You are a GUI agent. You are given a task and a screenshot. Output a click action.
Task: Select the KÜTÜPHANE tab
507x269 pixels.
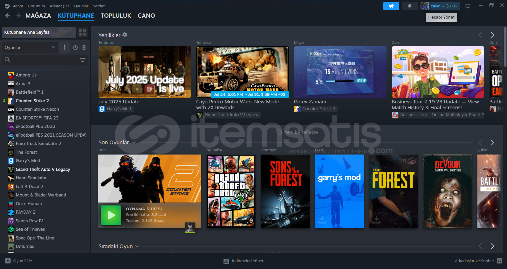(76, 16)
